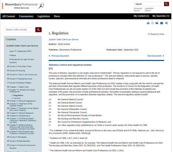
Task: Open the cite quotation marks icon
Action: tap(157, 23)
